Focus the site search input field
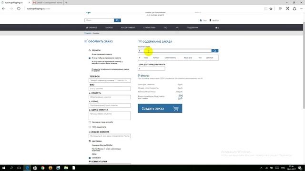 click(99, 20)
